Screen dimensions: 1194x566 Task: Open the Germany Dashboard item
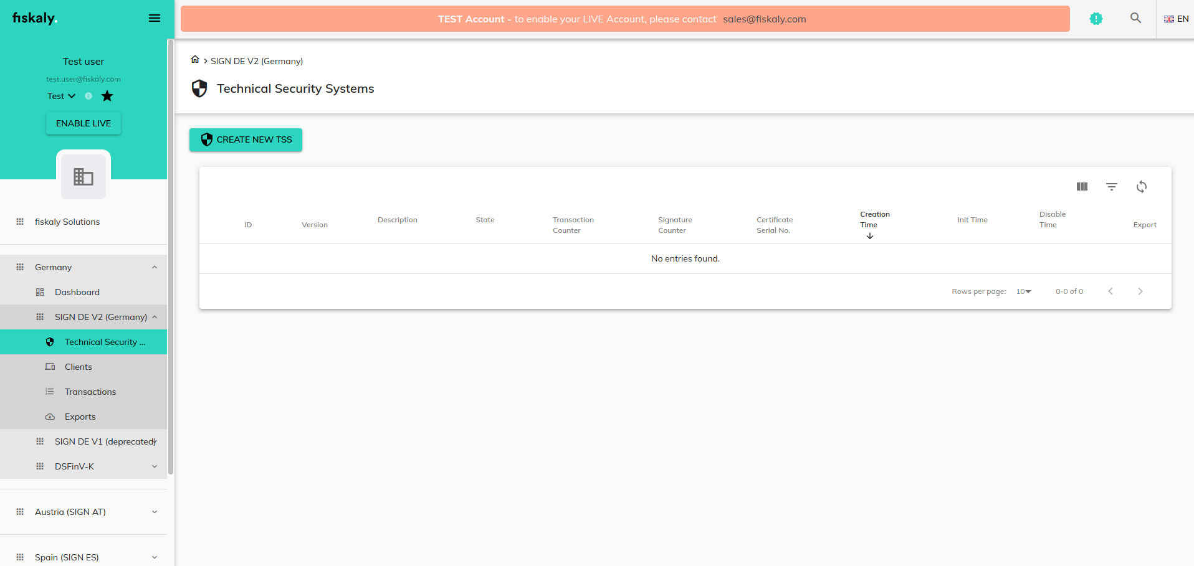(84, 292)
